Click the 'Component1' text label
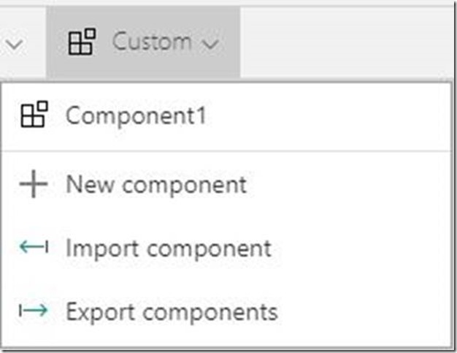The height and width of the screenshot is (353, 457). click(136, 115)
